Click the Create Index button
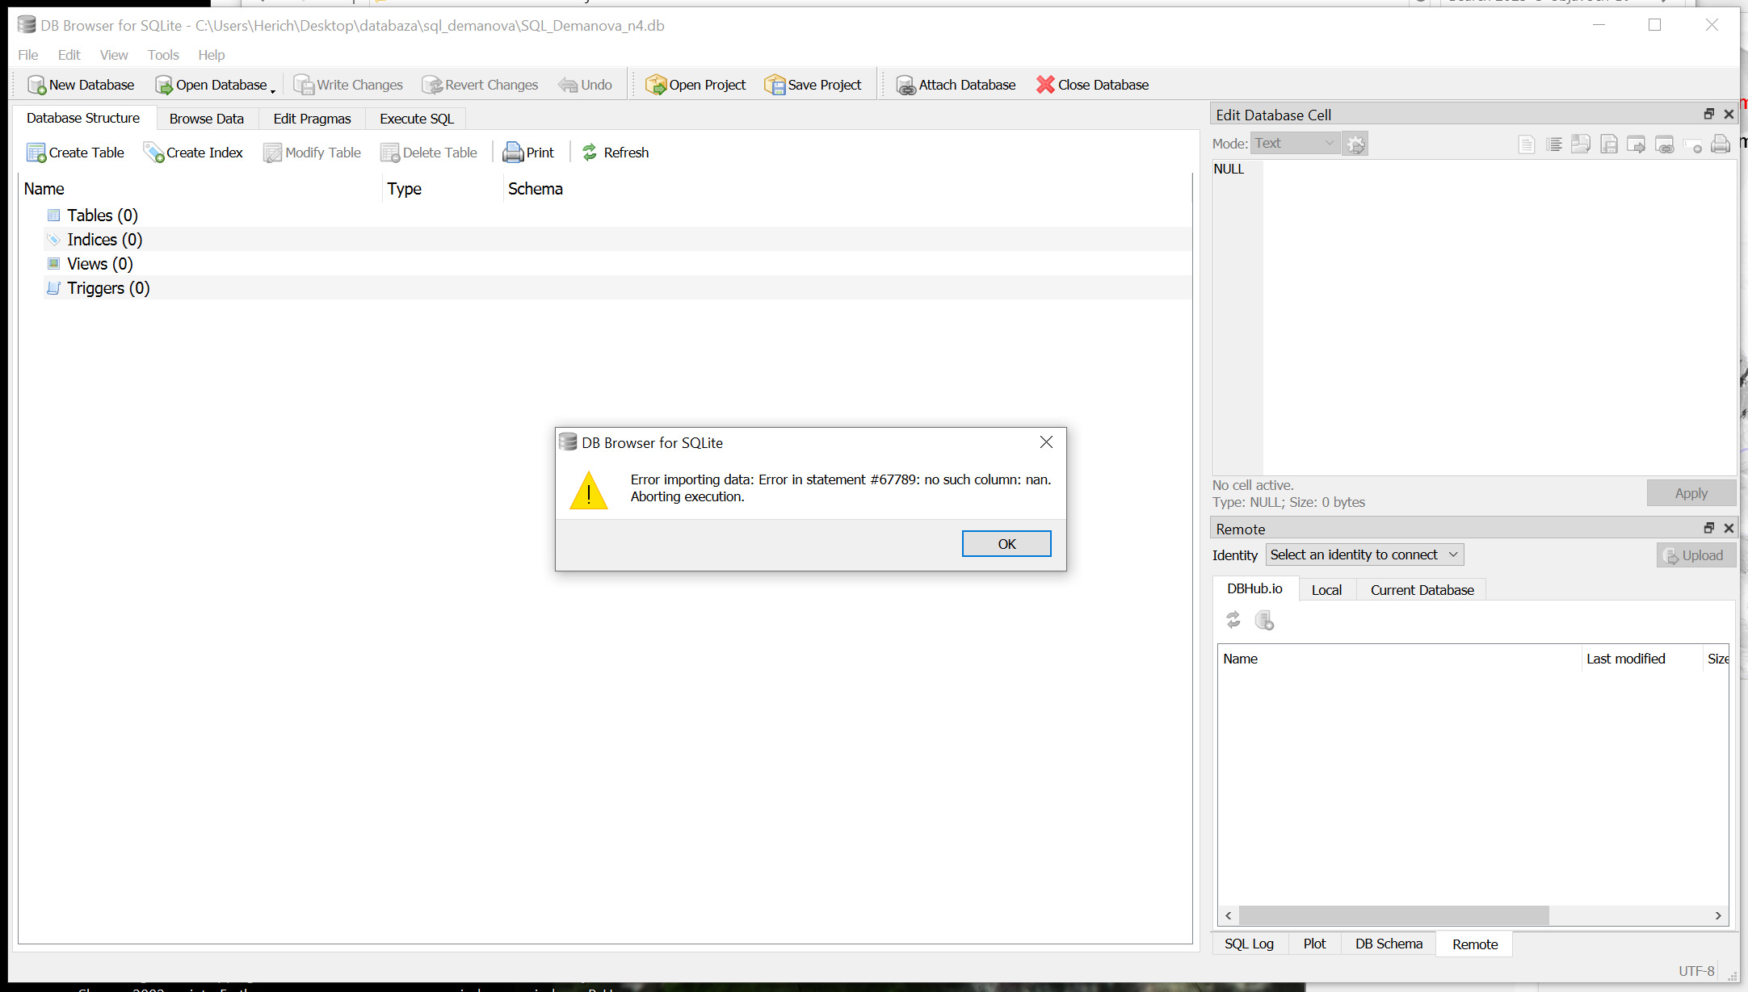The image size is (1748, 992). tap(193, 153)
